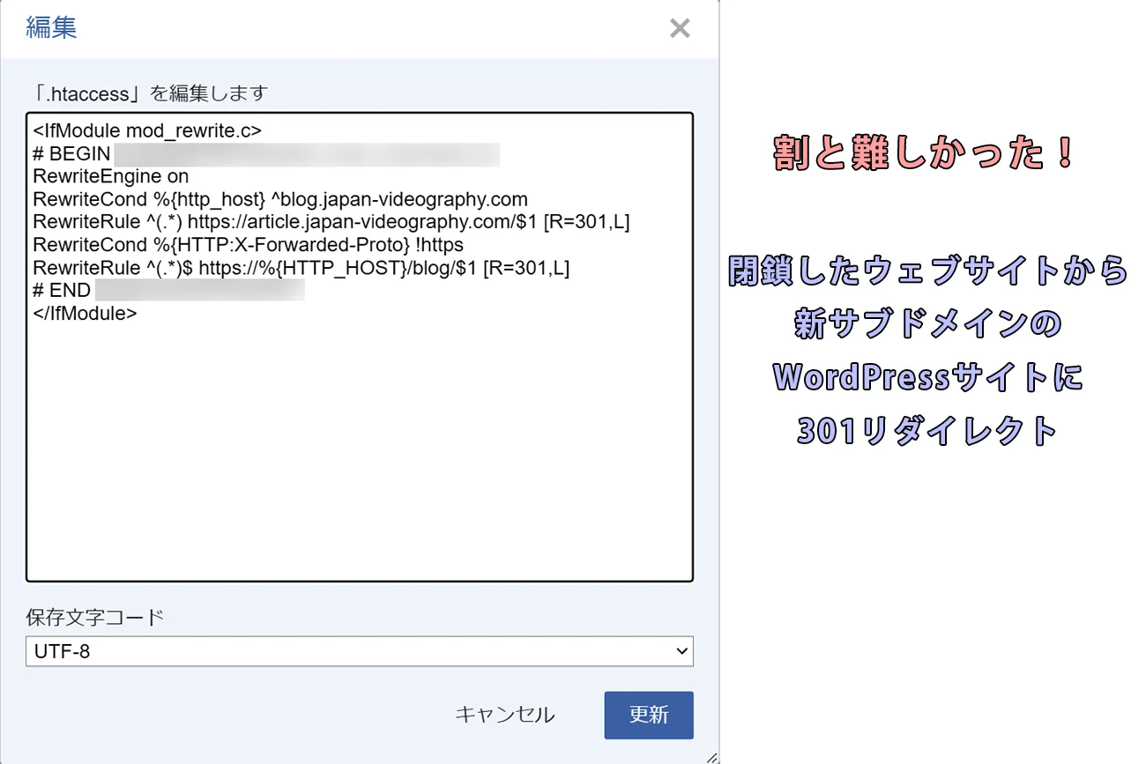Click the closing "</IfModule>" line
Viewport: 1146px width, 764px height.
coord(85,314)
